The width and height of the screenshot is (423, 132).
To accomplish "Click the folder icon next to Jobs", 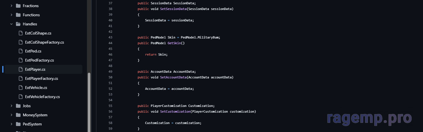I will pos(18,106).
